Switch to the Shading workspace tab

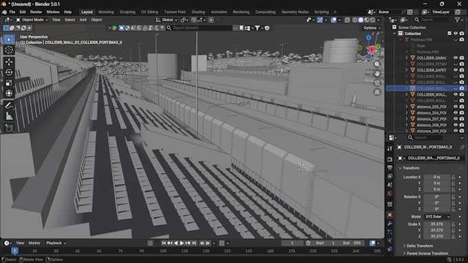click(198, 12)
